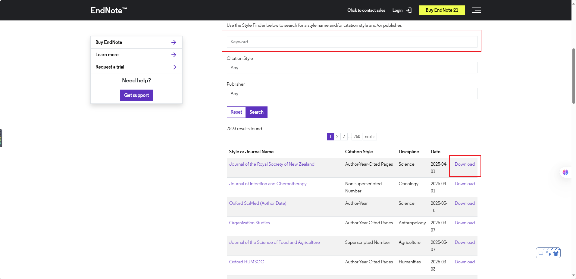Open Request a trial sidebar item
This screenshot has width=576, height=279.
136,67
